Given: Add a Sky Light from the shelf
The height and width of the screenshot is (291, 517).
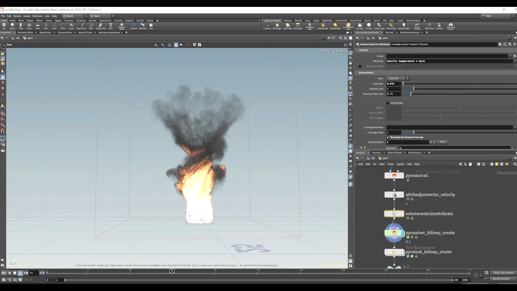Looking at the screenshot, I should pos(360,26).
